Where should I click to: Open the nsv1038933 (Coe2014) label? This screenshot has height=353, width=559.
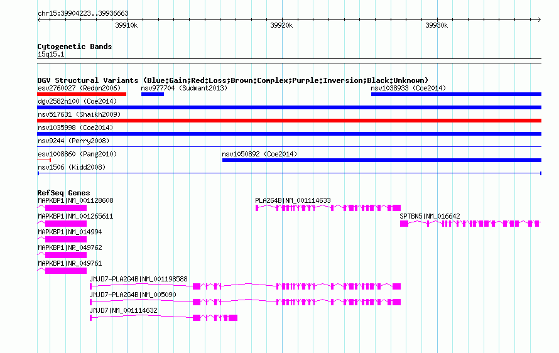coord(408,88)
